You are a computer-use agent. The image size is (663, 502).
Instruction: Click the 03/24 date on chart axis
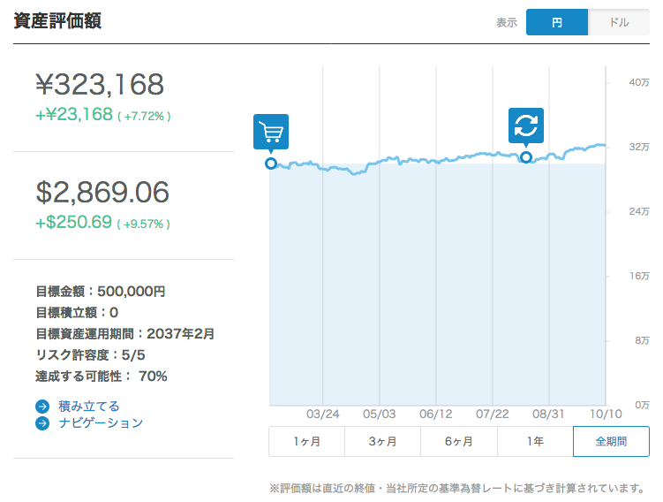pyautogui.click(x=323, y=414)
